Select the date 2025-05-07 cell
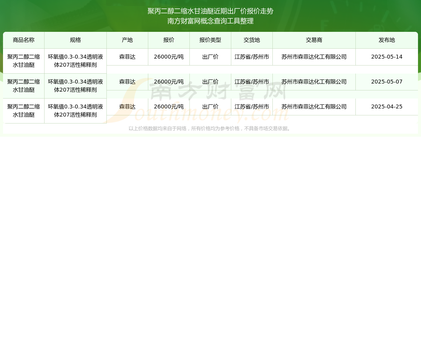This screenshot has width=421, height=362. pyautogui.click(x=387, y=82)
